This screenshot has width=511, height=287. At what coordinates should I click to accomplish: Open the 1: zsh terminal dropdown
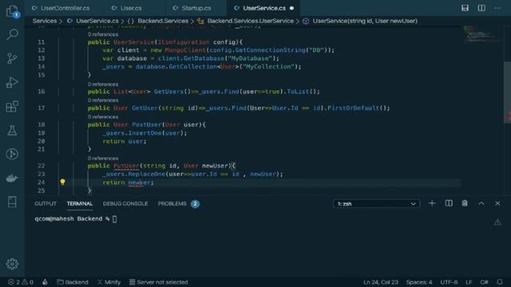tap(376, 204)
